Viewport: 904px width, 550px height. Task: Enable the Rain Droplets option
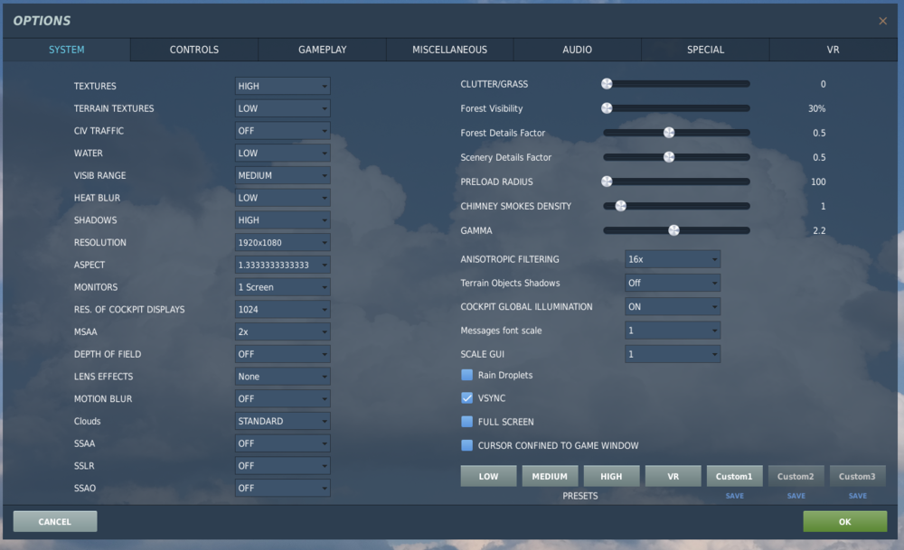click(467, 375)
